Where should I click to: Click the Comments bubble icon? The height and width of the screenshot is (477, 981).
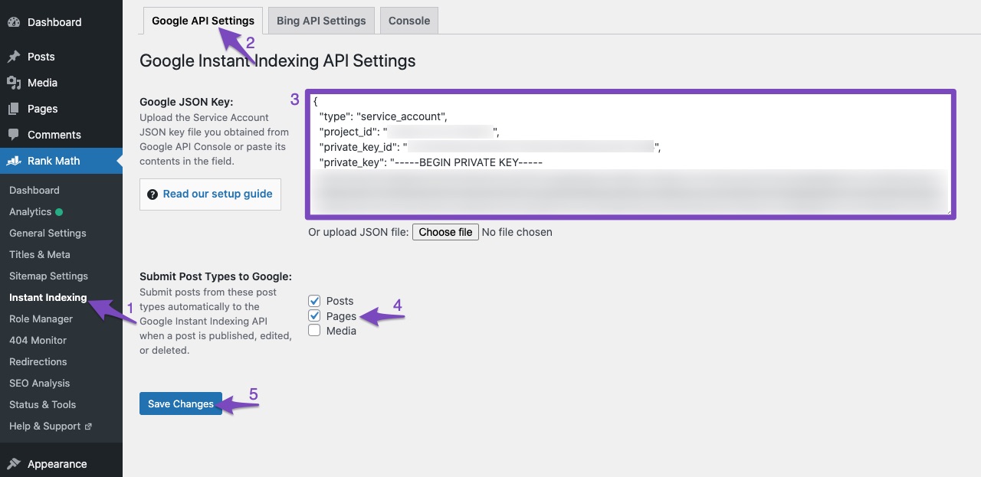tap(14, 135)
